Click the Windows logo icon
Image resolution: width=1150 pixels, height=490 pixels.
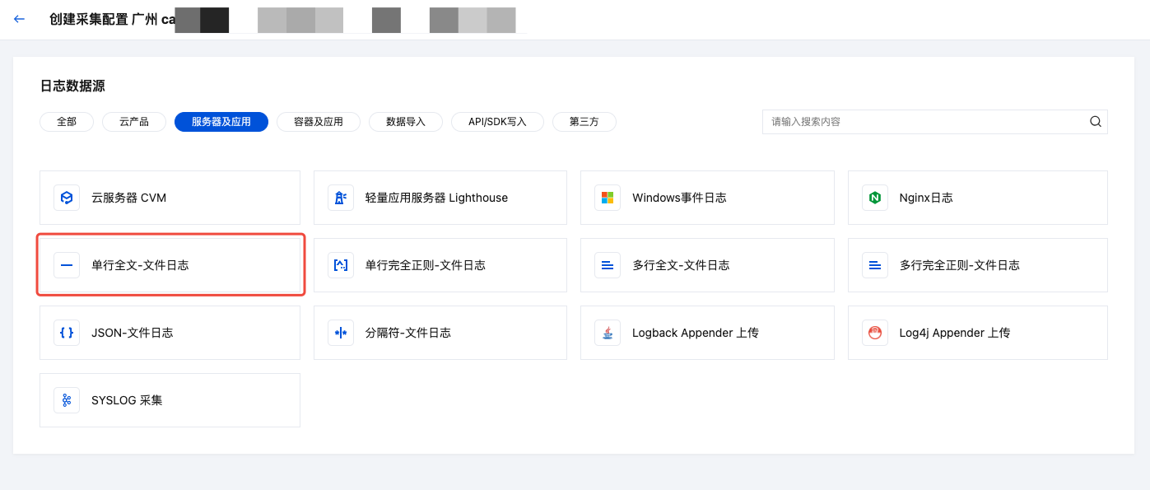coord(608,198)
